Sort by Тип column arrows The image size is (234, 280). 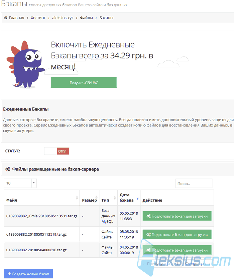pyautogui.click(x=115, y=198)
